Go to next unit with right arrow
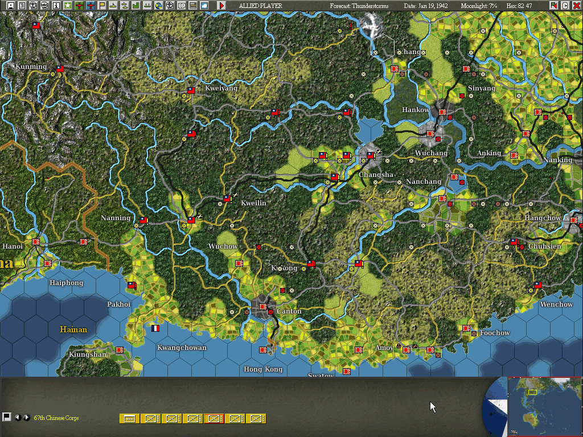The height and width of the screenshot is (437, 583). 26,417
